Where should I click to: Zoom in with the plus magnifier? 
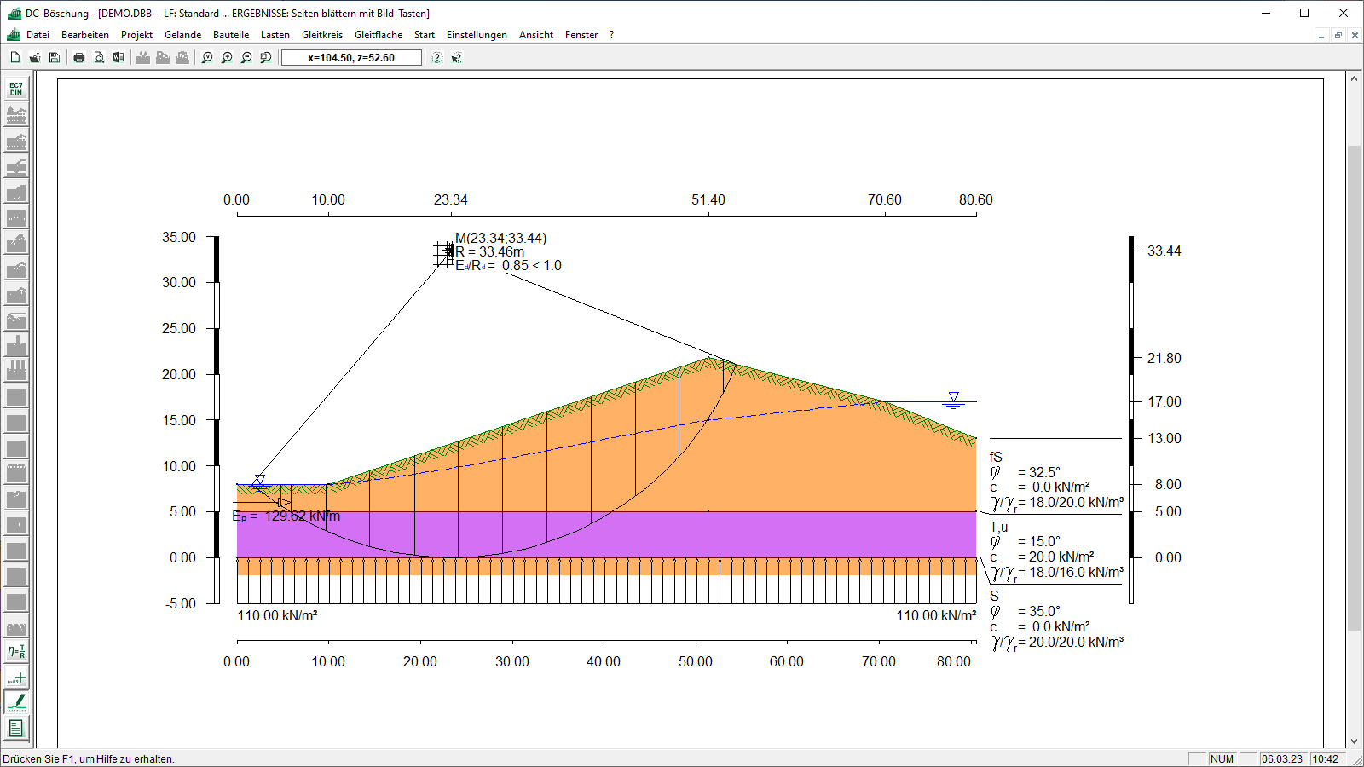227,58
